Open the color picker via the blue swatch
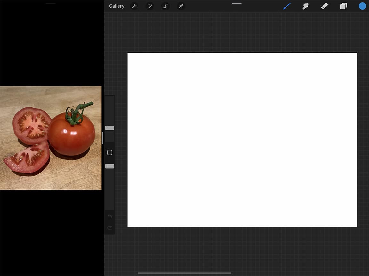Screen dimensions: 369x276 click(362, 6)
